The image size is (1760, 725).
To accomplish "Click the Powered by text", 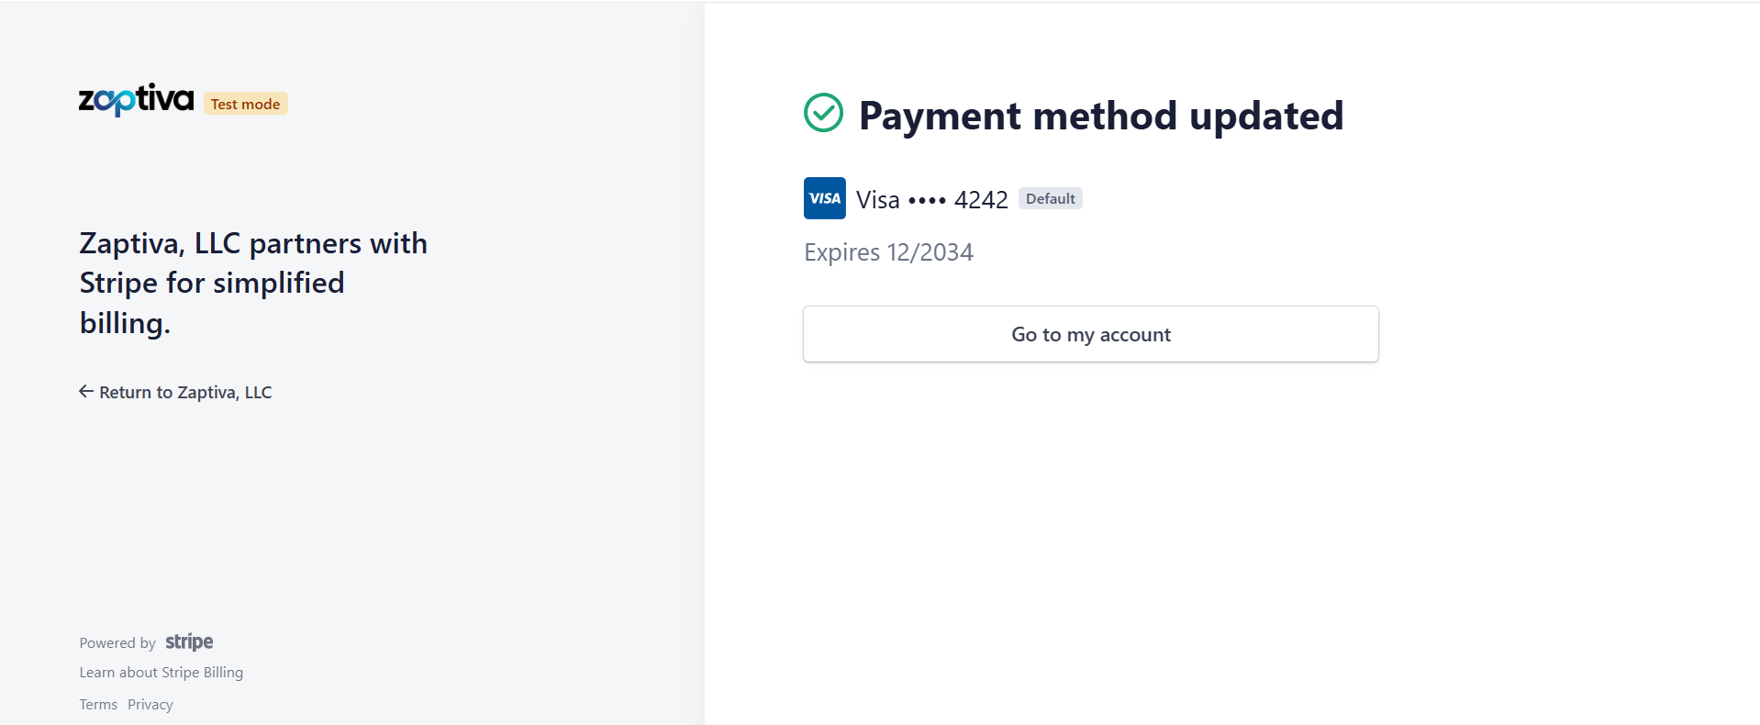I will pos(117,643).
